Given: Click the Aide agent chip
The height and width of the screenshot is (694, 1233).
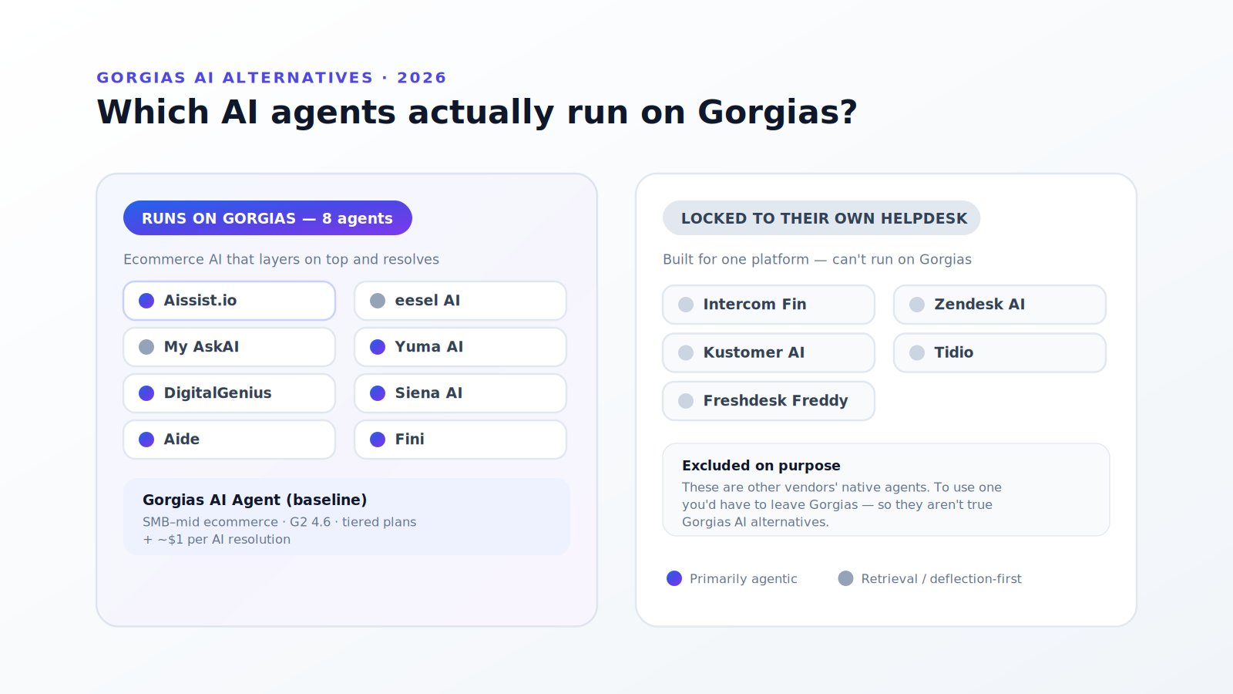Looking at the screenshot, I should (x=229, y=440).
